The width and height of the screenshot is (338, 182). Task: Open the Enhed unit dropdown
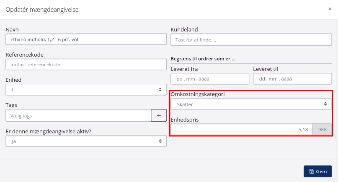86,90
